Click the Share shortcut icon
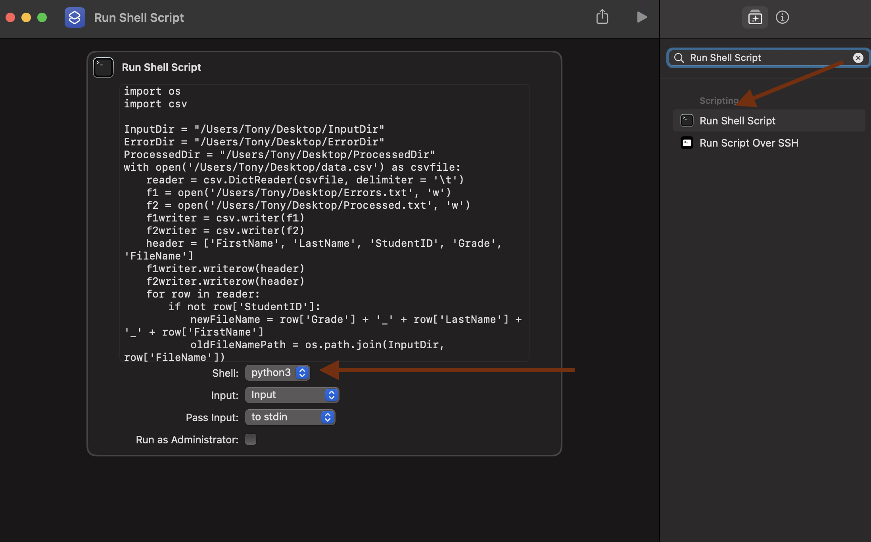Image resolution: width=871 pixels, height=542 pixels. pos(602,17)
